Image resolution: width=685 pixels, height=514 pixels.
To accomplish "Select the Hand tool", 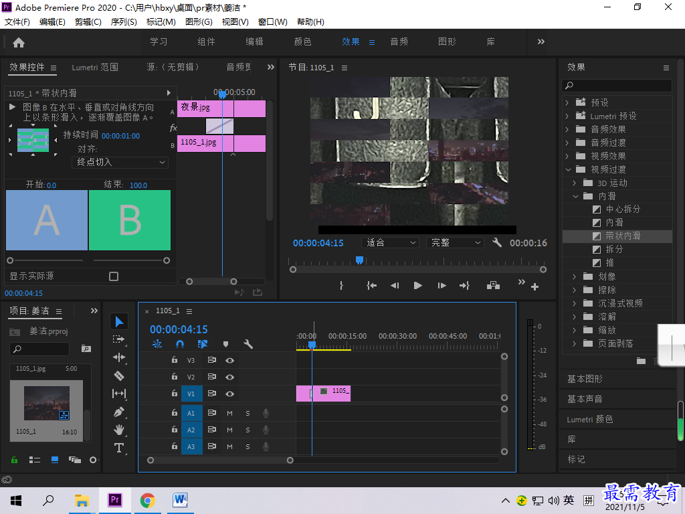I will pos(119,430).
